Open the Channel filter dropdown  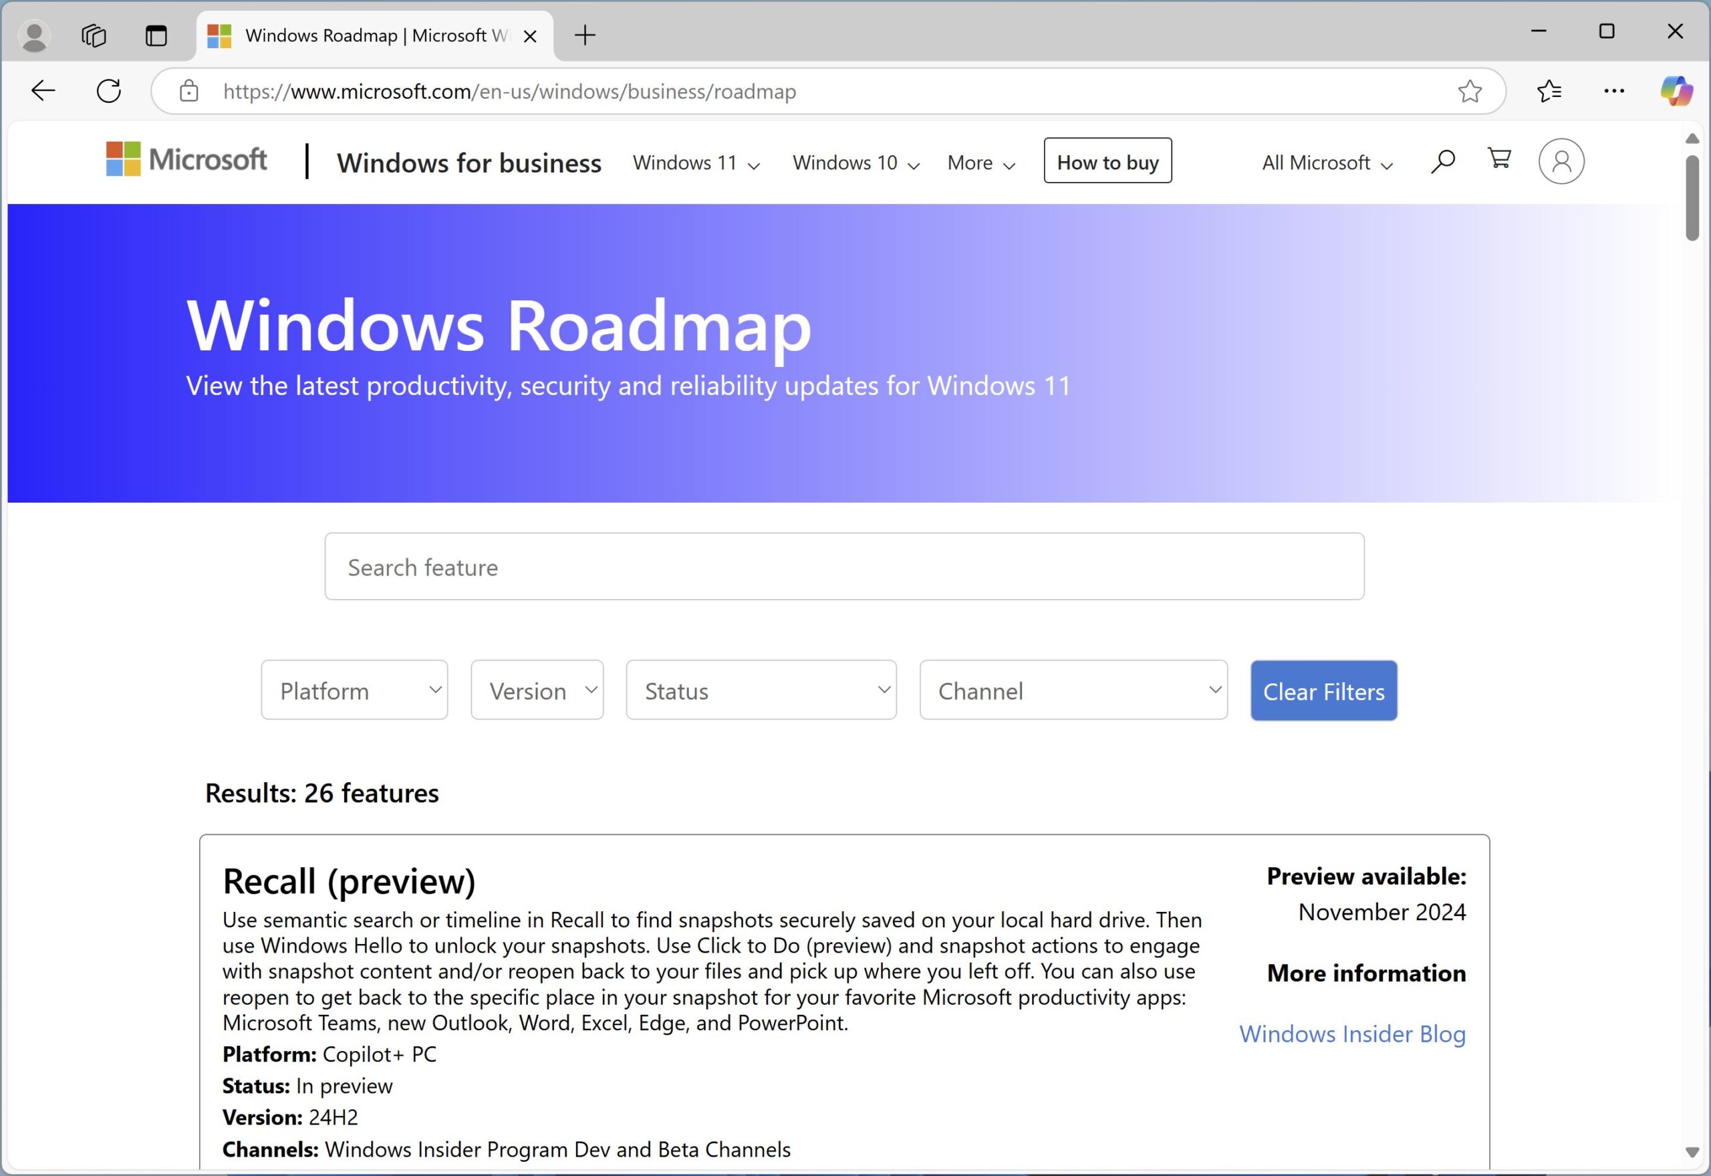[1073, 691]
